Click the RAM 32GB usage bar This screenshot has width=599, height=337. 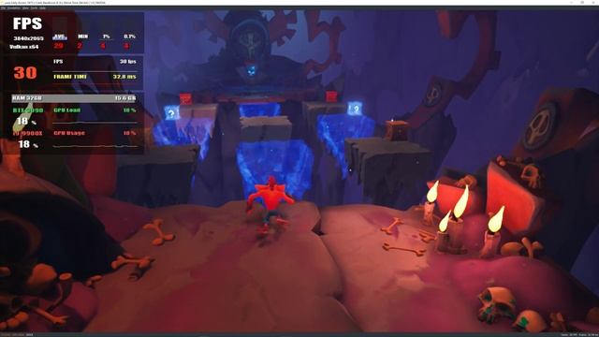click(x=74, y=98)
